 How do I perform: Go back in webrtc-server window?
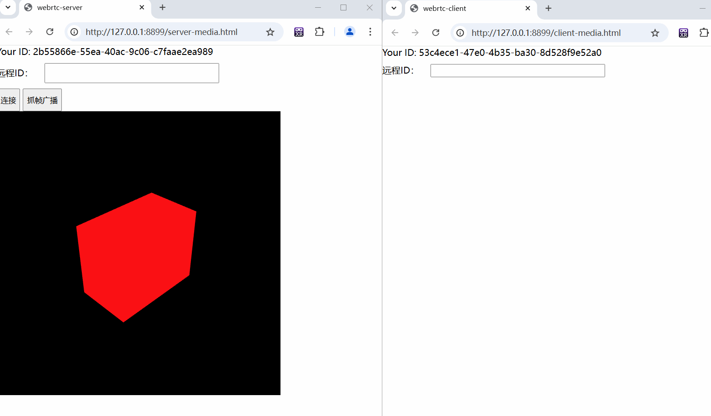pyautogui.click(x=9, y=32)
